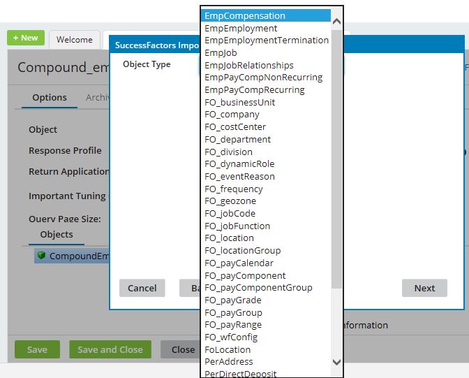Image resolution: width=469 pixels, height=378 pixels.
Task: Select the CompoundEm tree item with shield icon
Action: [72, 256]
